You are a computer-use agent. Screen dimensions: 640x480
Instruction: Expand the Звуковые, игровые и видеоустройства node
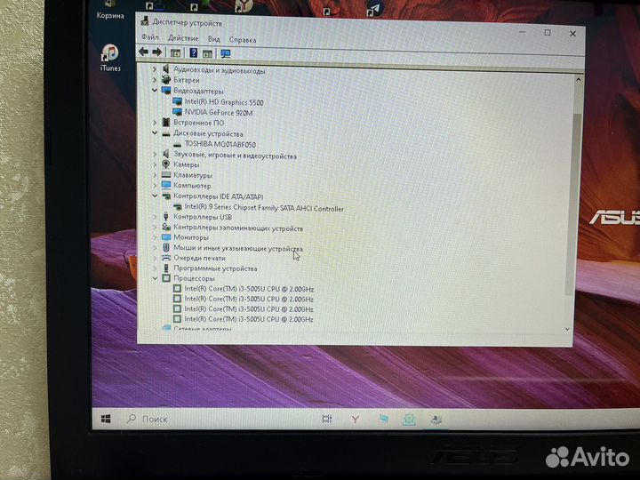(155, 155)
